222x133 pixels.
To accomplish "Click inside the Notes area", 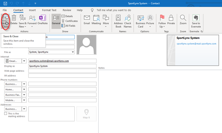I will point(160,101).
